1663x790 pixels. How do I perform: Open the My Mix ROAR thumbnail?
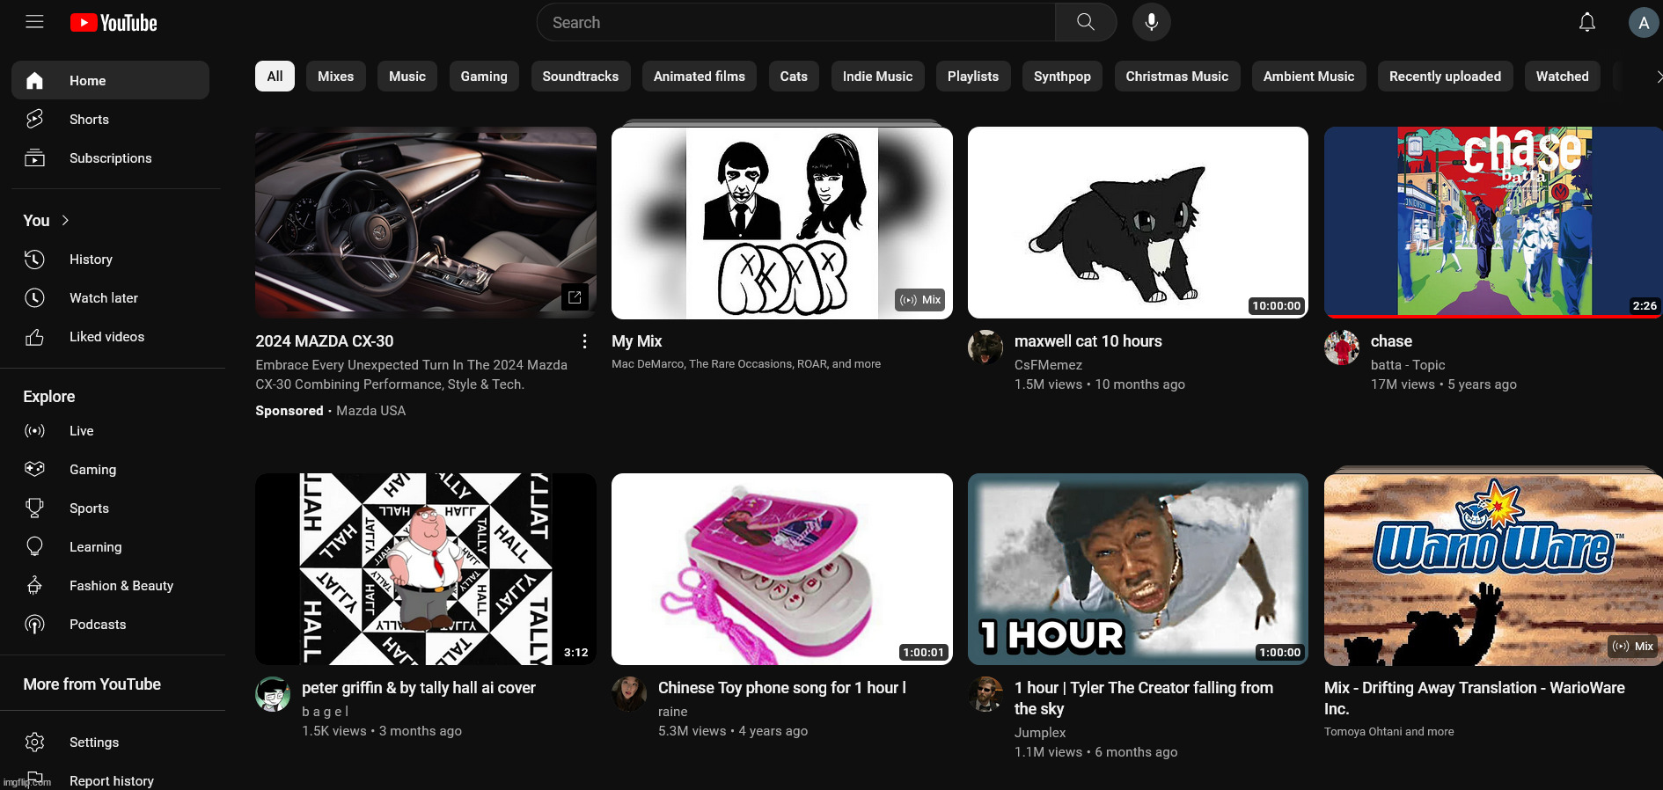pyautogui.click(x=782, y=223)
